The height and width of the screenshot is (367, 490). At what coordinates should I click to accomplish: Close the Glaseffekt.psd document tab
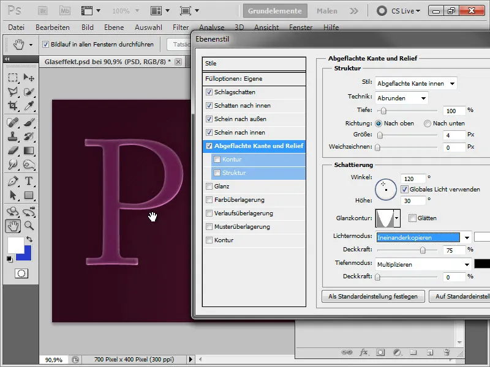pos(178,62)
